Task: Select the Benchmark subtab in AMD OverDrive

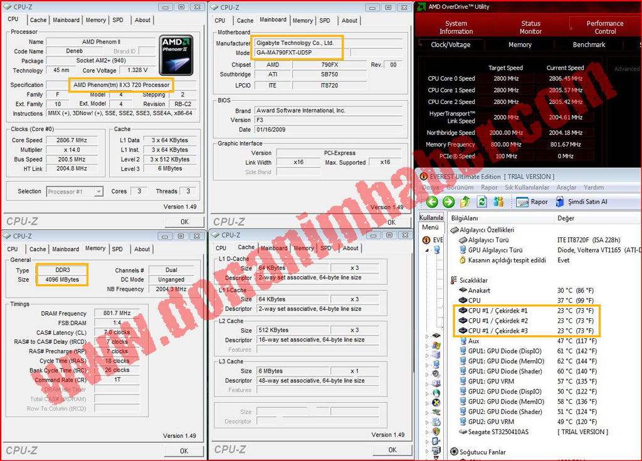Action: coord(589,44)
